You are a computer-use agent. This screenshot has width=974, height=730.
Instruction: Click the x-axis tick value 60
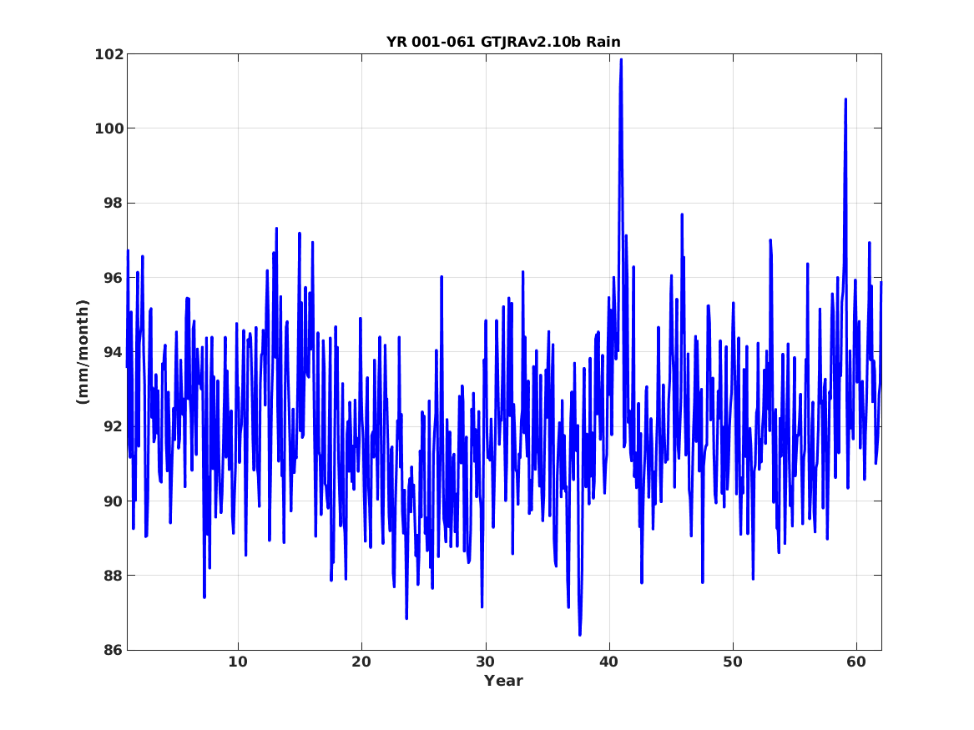(x=856, y=662)
